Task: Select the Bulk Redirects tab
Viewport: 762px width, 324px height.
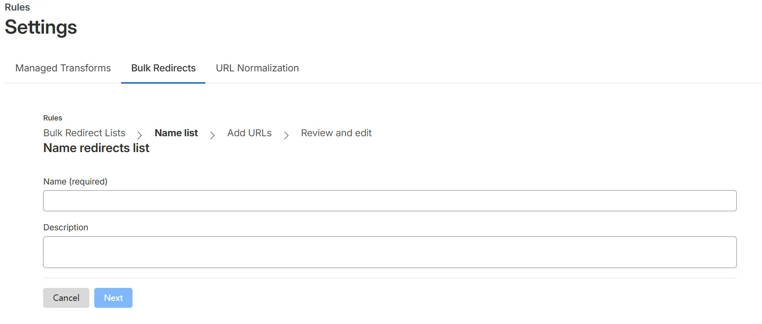Action: 163,68
